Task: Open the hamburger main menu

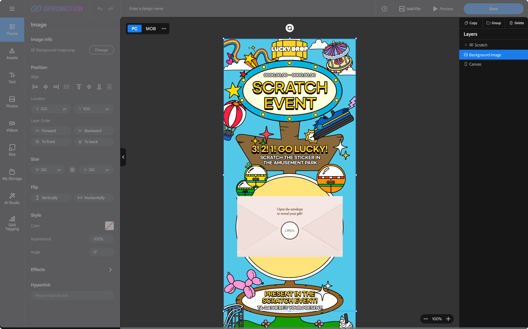Action: click(x=12, y=9)
